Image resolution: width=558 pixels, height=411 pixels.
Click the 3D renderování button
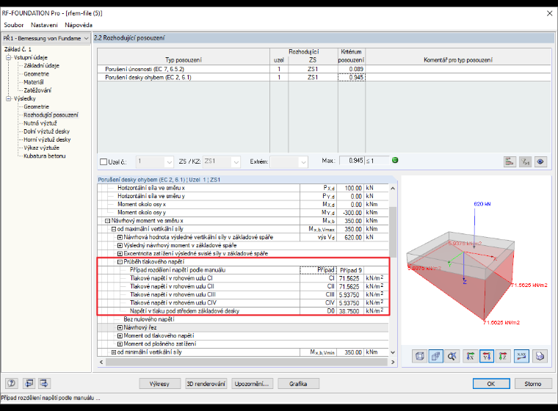coord(206,384)
